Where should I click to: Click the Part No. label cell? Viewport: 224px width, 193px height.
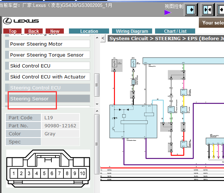click(23, 126)
